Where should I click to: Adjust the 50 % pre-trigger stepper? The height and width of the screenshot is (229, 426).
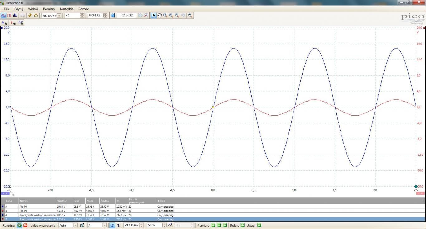tap(164, 225)
